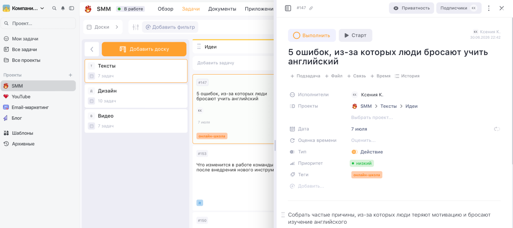
Task: Click the SMM project flame icon in header
Action: pyautogui.click(x=88, y=9)
